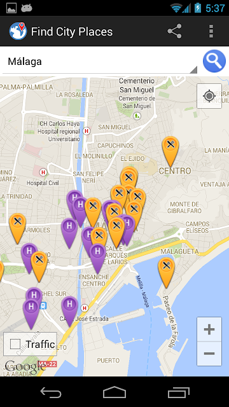Tap the blue magnifier search button
This screenshot has height=407, width=229.
click(x=214, y=61)
